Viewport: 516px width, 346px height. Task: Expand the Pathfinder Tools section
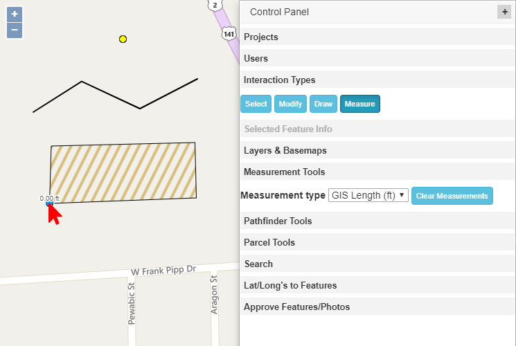278,221
